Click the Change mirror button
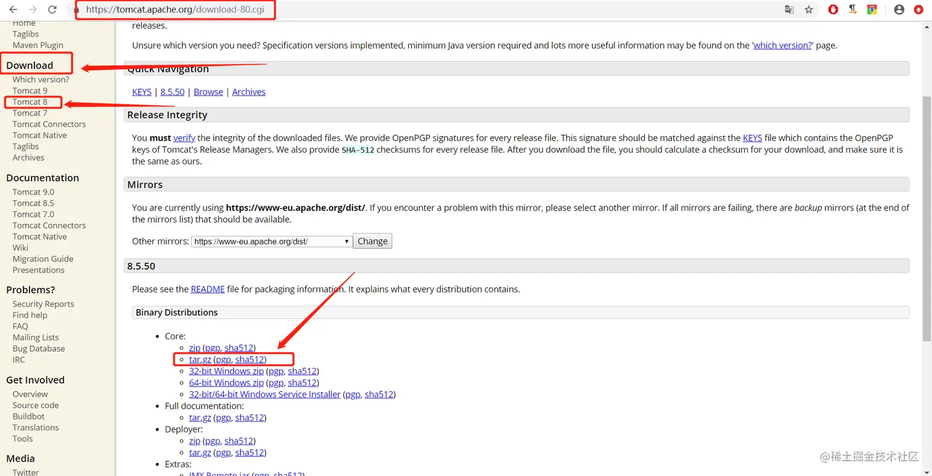The image size is (932, 476). [372, 241]
